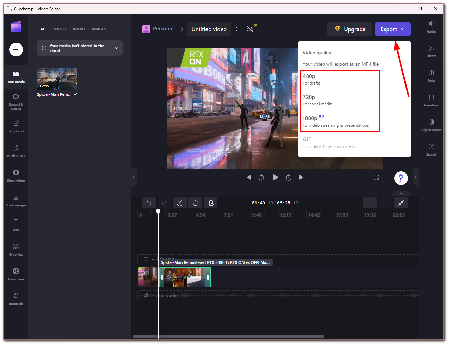Collapse the left media panel
This screenshot has width=450, height=346.
[134, 177]
